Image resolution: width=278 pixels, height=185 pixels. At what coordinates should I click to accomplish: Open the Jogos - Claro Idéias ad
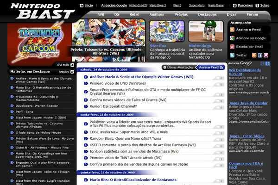246,136
